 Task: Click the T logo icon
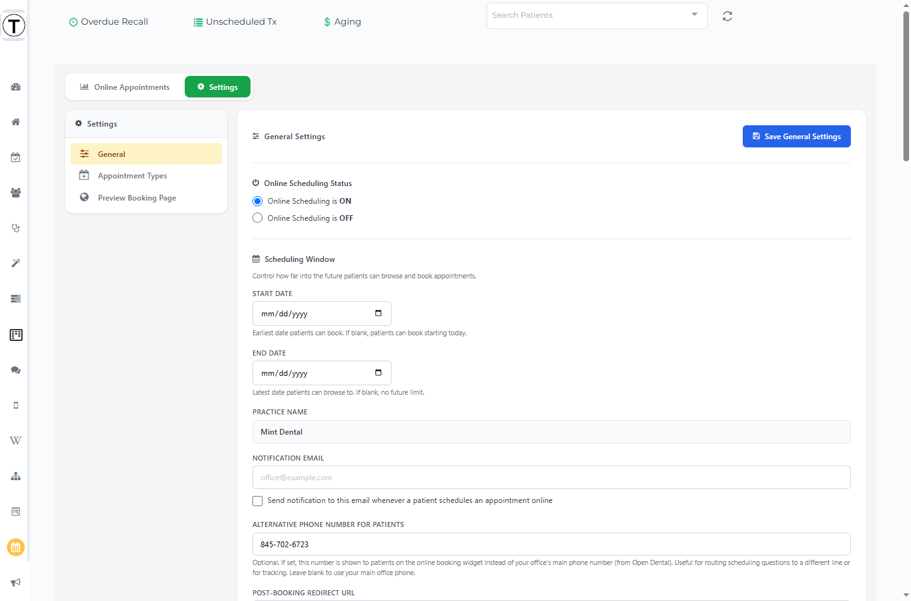click(x=14, y=25)
